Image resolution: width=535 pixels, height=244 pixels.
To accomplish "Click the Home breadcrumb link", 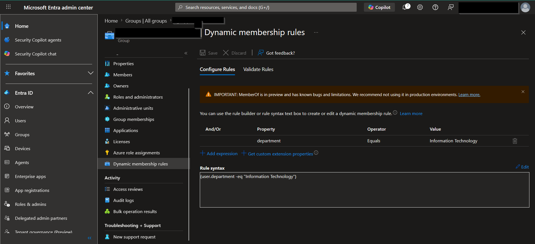I will point(111,21).
